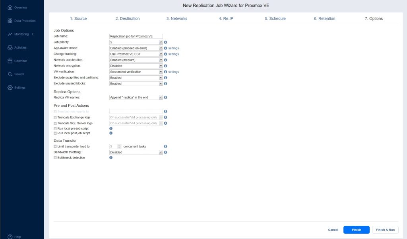This screenshot has width=407, height=239.
Task: Open the Replica VM names dropdown
Action: click(136, 97)
